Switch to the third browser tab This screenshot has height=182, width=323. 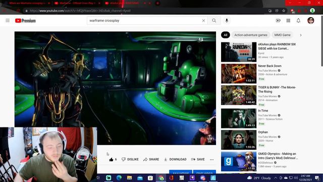125,3
